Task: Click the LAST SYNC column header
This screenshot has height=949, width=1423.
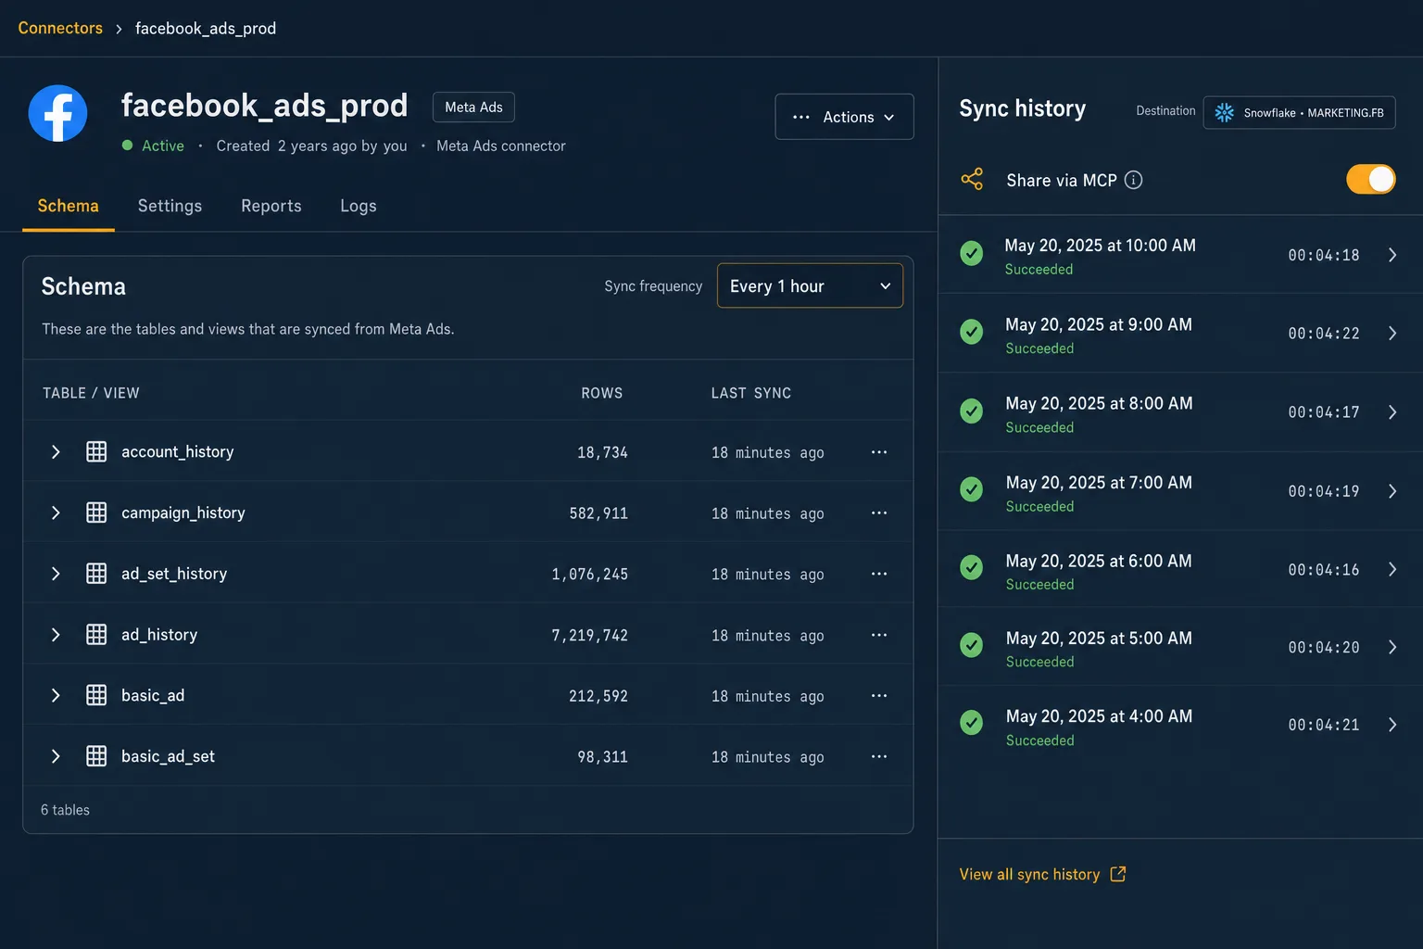Action: pyautogui.click(x=751, y=393)
